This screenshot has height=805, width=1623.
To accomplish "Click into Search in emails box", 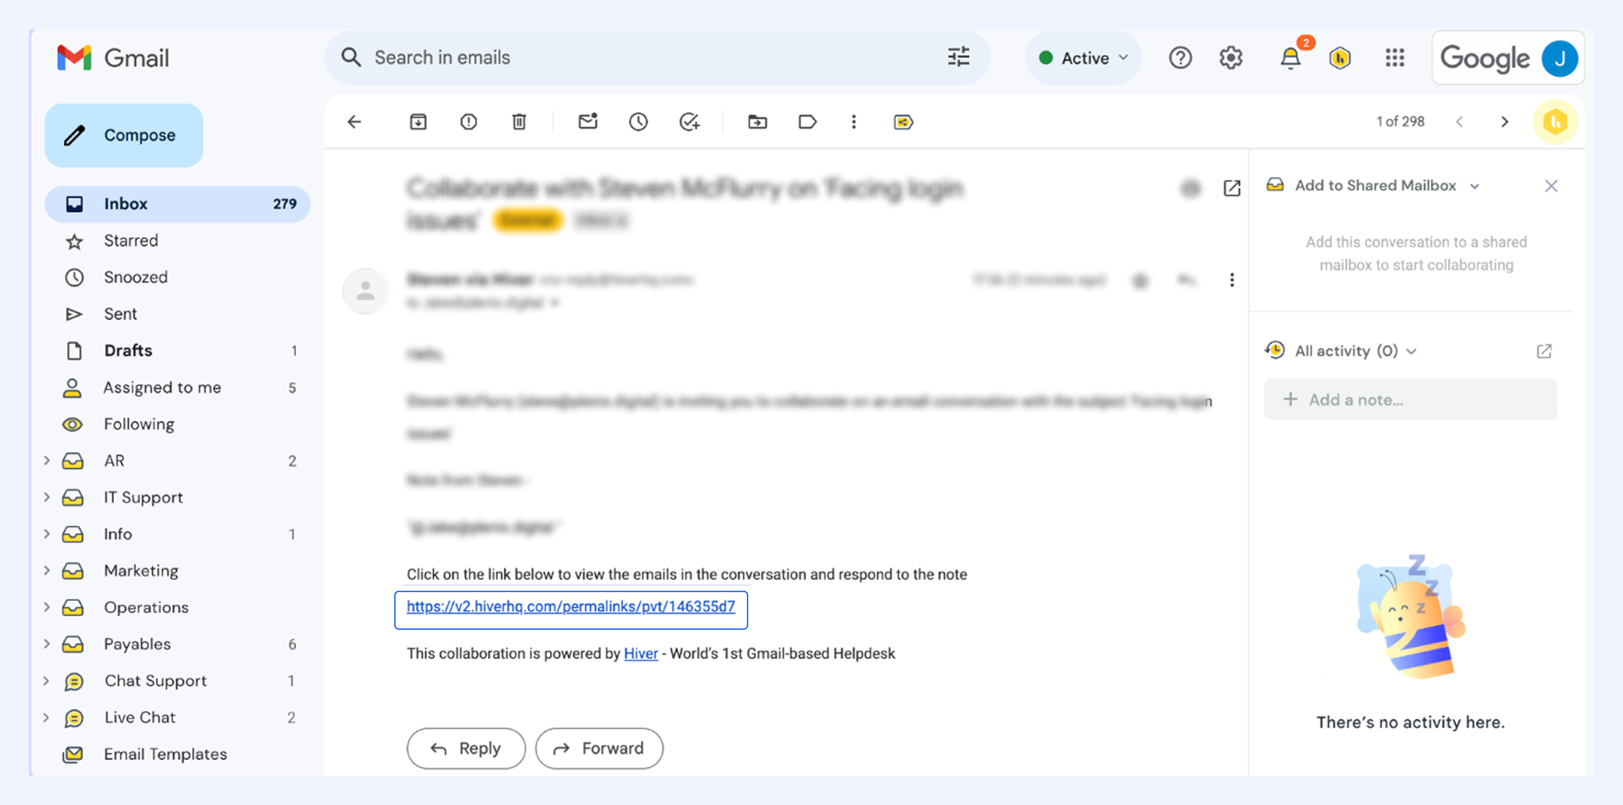I will pos(641,58).
